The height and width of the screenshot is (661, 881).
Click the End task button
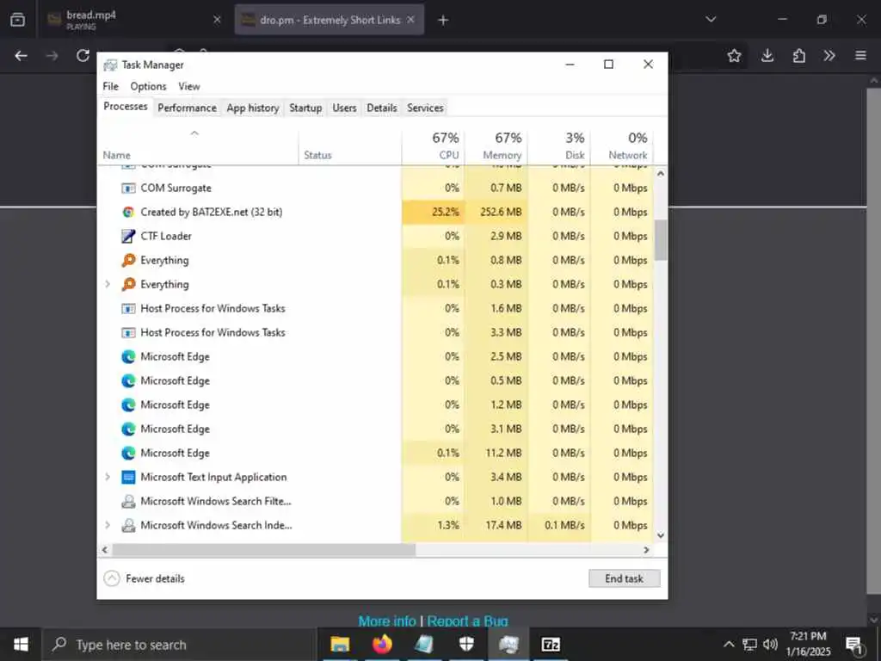tap(625, 578)
